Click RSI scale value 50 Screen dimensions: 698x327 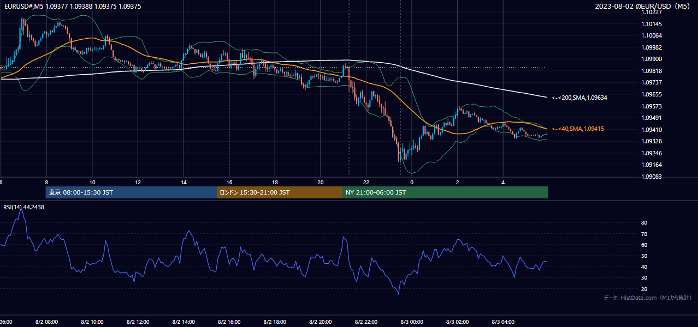point(644,256)
